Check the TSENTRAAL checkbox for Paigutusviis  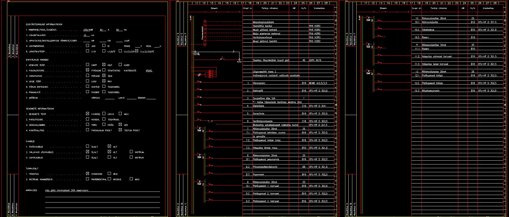pos(104,119)
